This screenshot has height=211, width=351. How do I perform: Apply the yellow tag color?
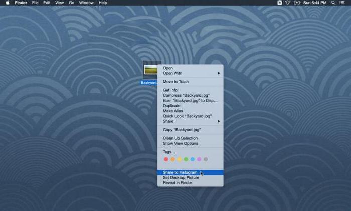tap(180, 159)
